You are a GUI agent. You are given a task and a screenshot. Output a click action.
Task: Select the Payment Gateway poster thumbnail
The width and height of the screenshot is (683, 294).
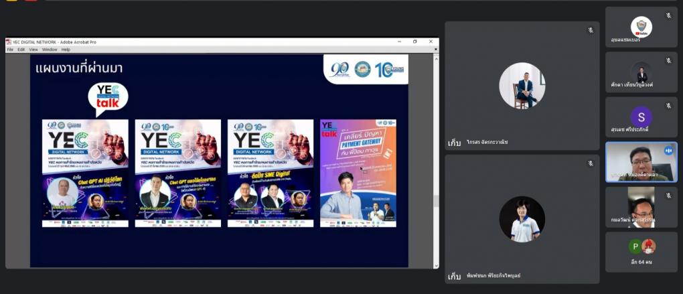tap(358, 173)
